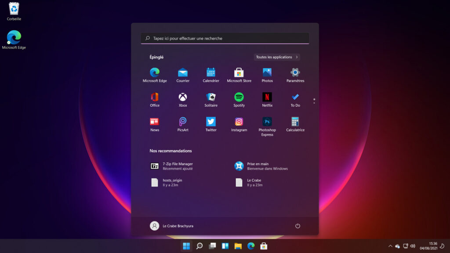Open Task View on the taskbar

pos(212,246)
